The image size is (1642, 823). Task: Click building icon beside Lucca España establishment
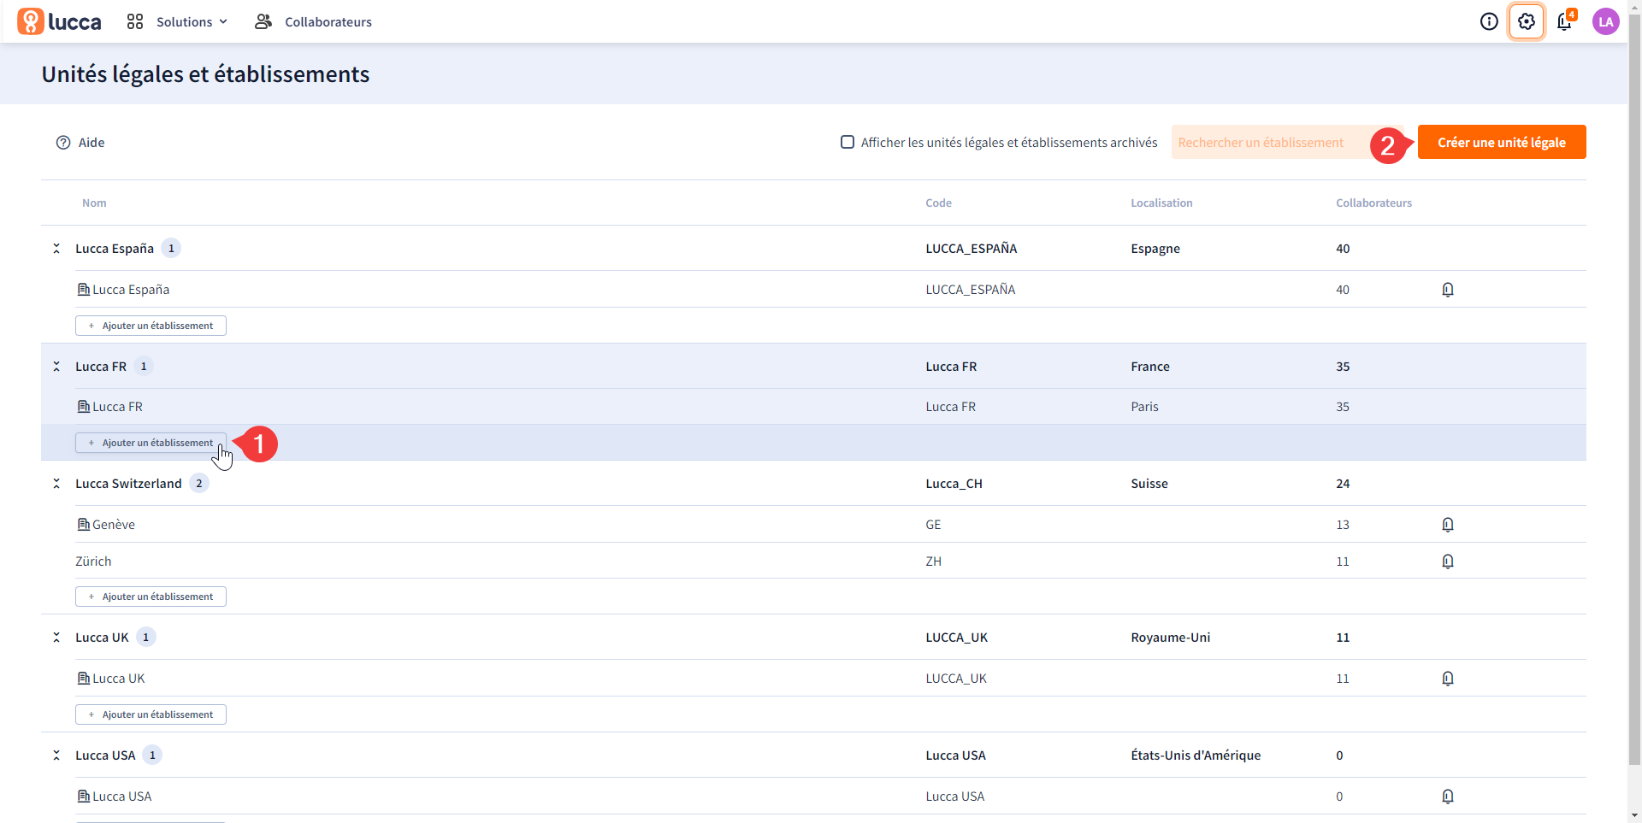[84, 290]
